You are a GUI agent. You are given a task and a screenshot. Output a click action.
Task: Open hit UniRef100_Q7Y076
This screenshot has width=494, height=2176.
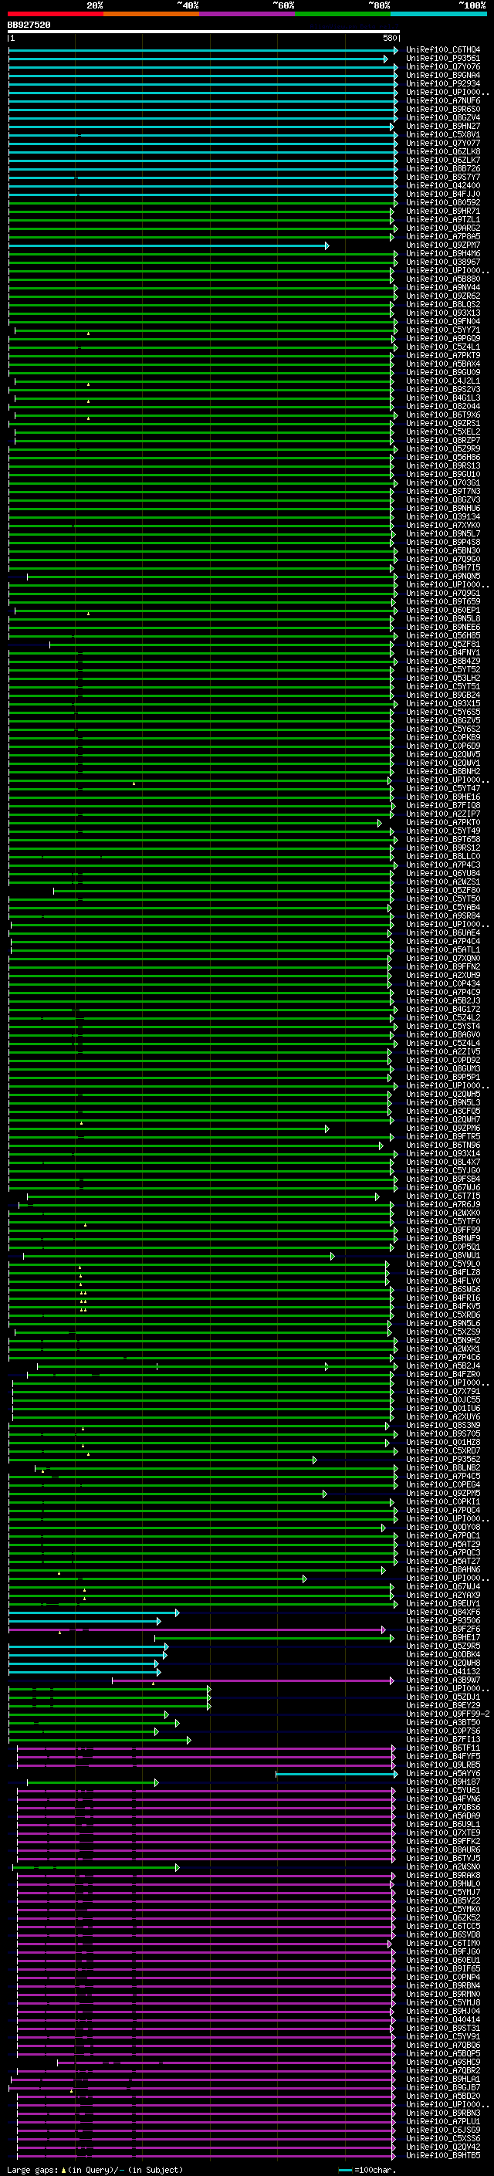(443, 68)
